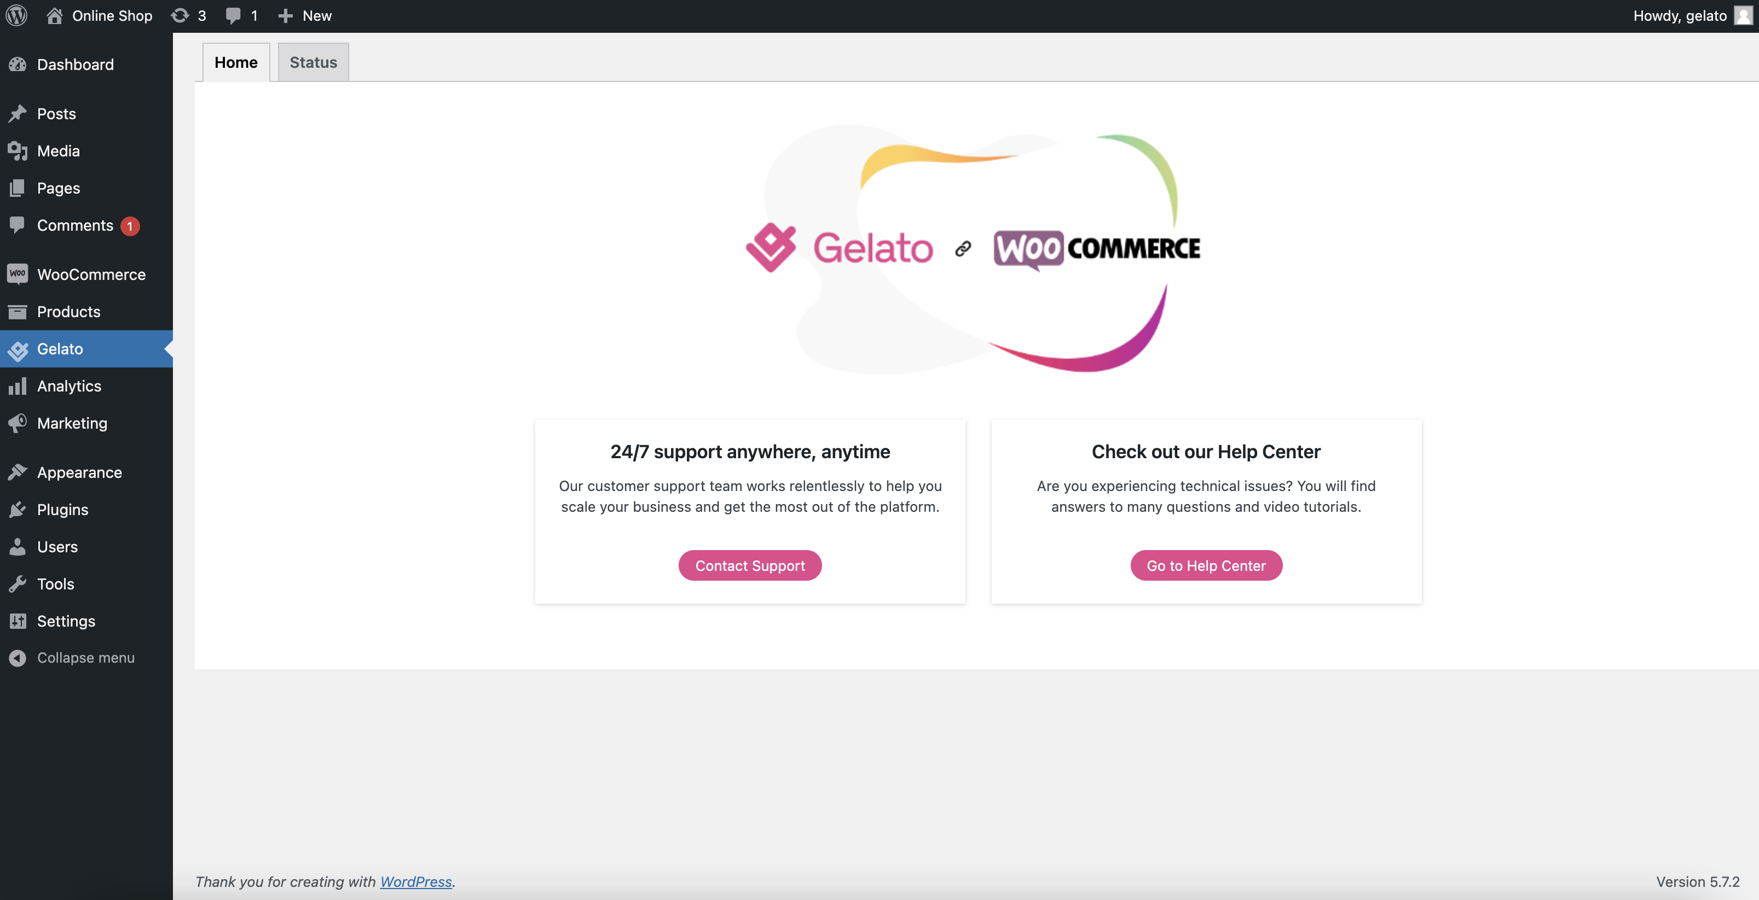This screenshot has width=1759, height=900.
Task: Click the WooCommerce sidebar icon
Action: [x=17, y=273]
